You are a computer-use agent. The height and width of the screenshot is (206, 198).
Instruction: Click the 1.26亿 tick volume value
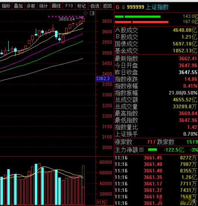coord(189,177)
